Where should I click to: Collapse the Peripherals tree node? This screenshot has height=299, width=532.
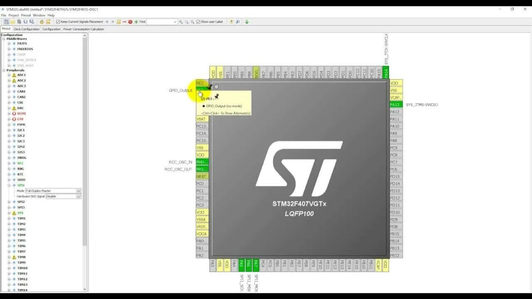pyautogui.click(x=4, y=70)
